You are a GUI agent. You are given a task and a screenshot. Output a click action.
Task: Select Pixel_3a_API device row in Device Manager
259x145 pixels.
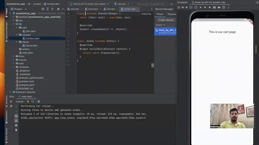point(166,31)
